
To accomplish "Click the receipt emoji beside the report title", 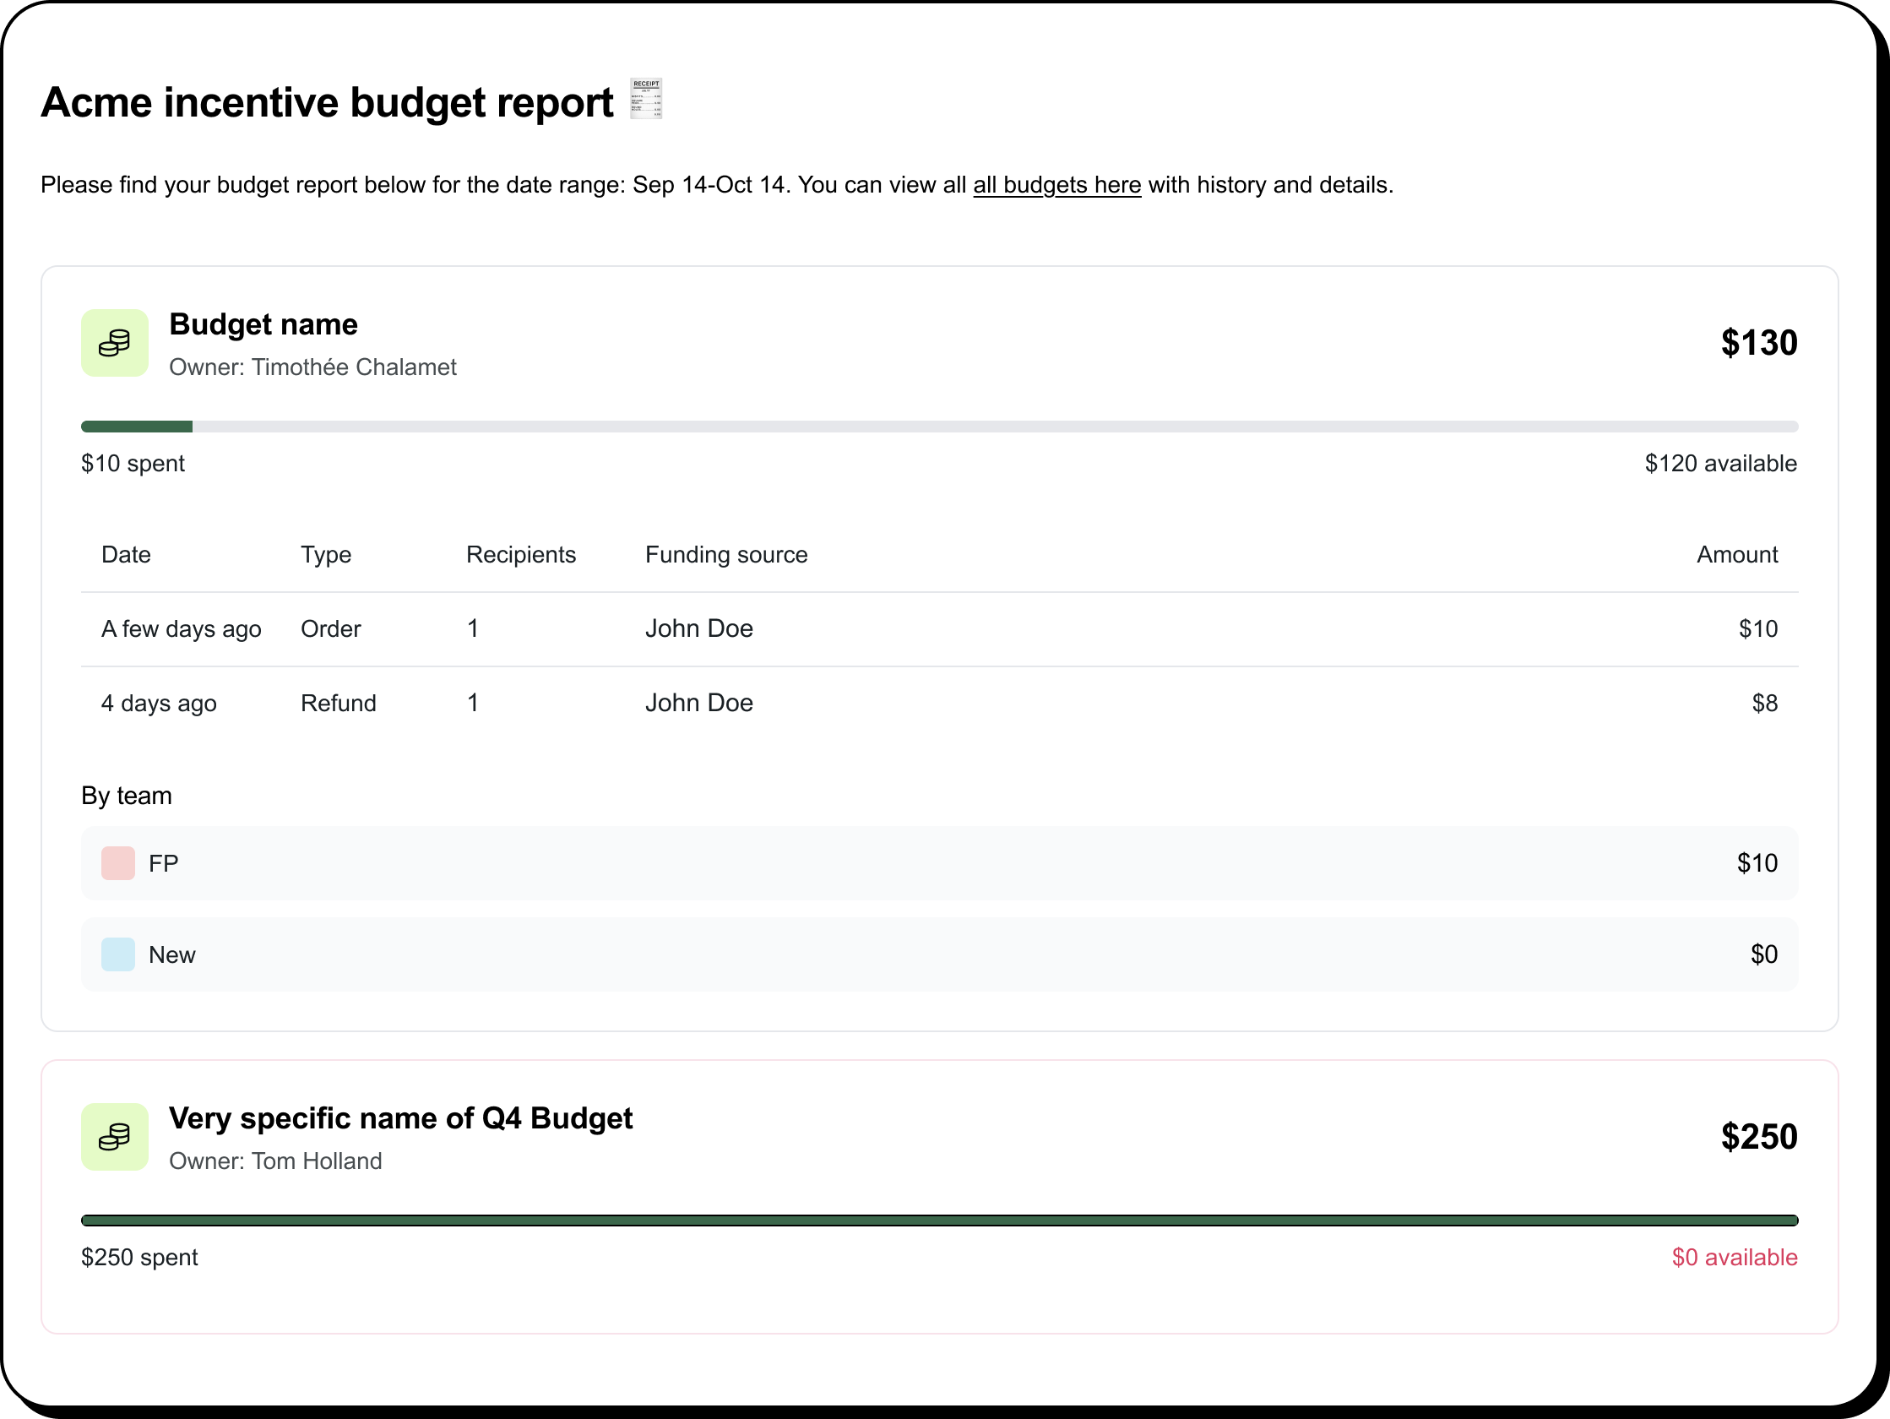I will [645, 99].
